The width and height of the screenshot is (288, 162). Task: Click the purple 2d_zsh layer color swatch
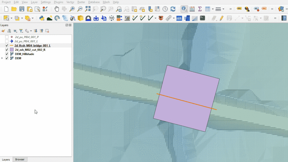point(12,50)
